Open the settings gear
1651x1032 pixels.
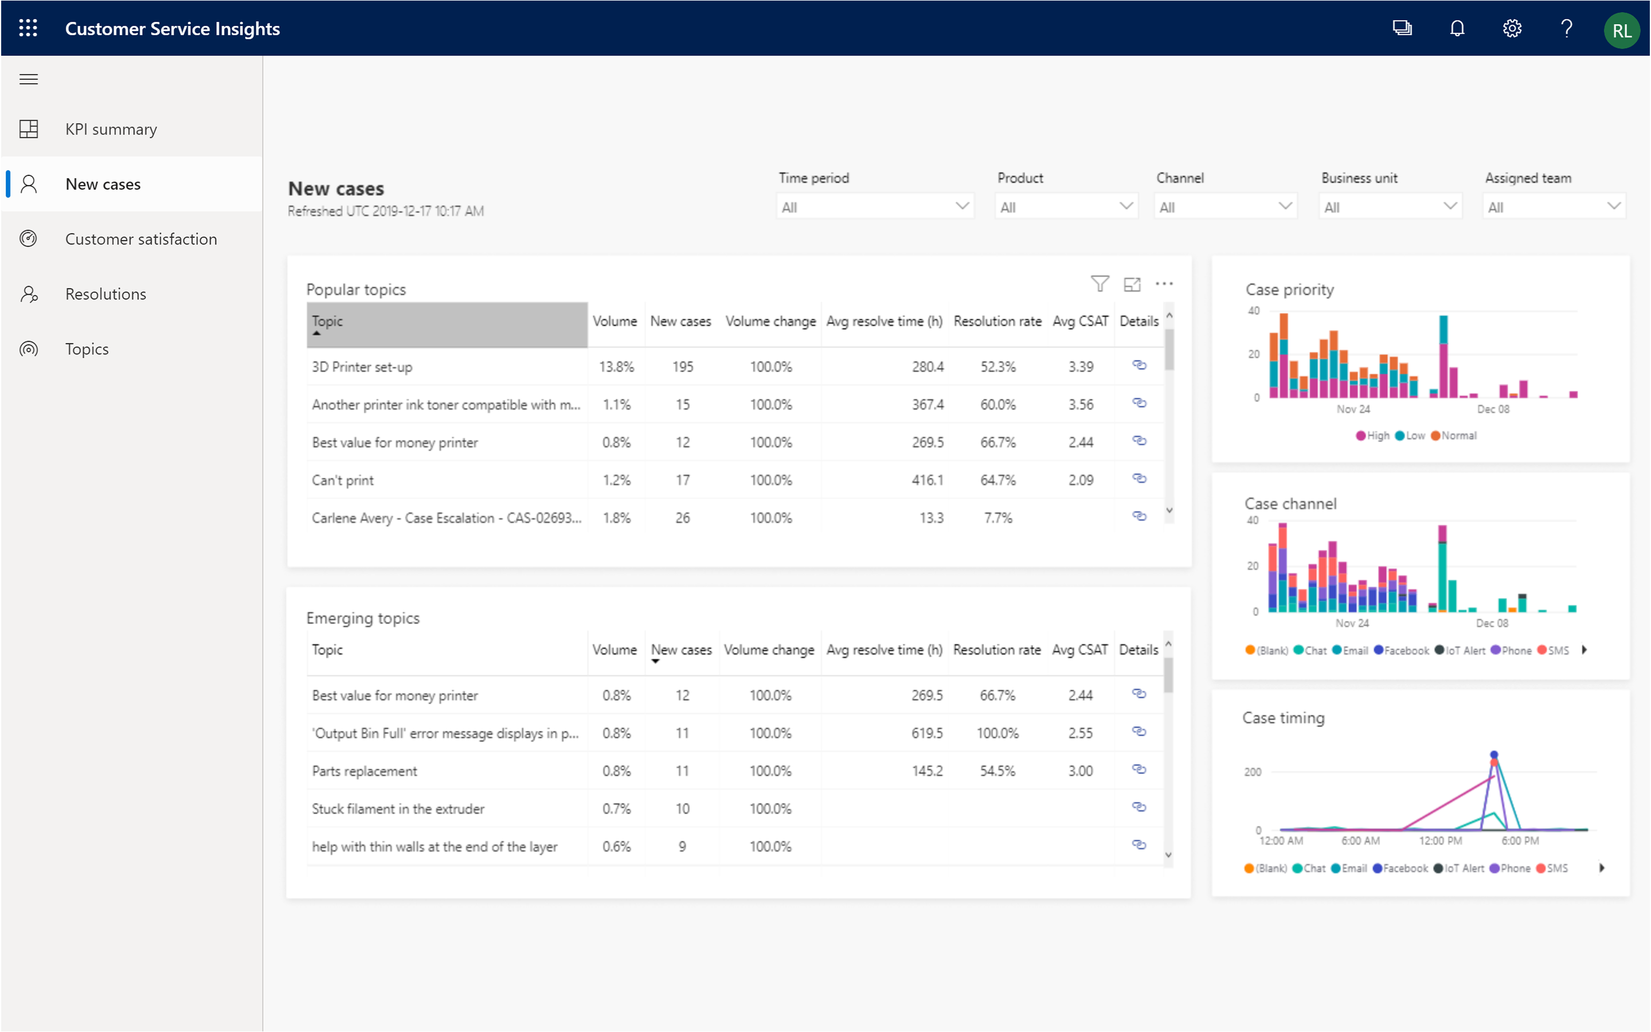click(x=1512, y=28)
